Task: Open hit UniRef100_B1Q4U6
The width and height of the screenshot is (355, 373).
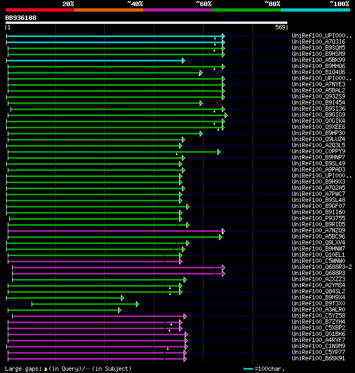Action: pos(318,72)
